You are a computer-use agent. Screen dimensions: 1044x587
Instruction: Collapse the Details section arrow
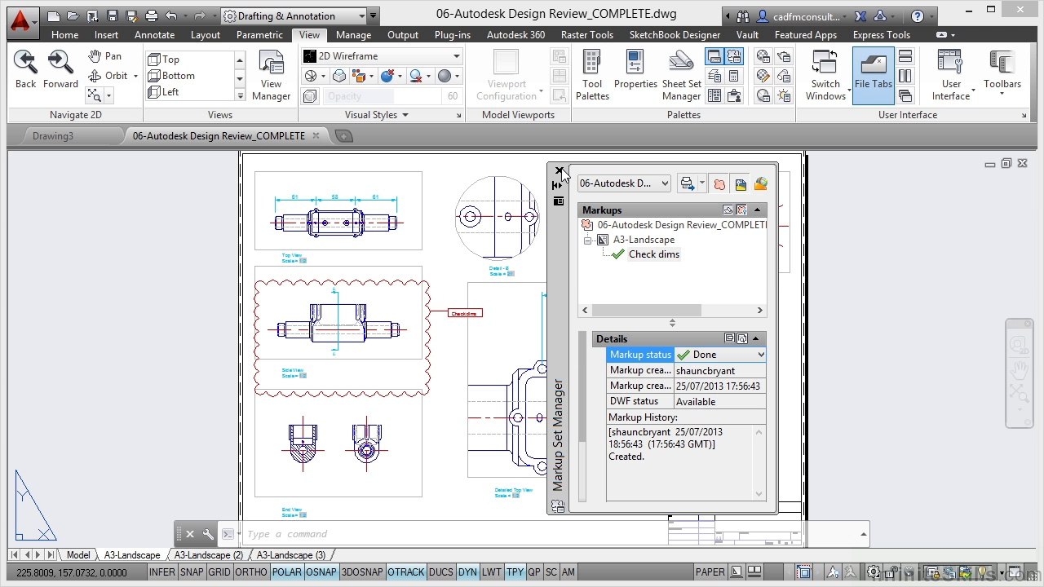pos(756,338)
